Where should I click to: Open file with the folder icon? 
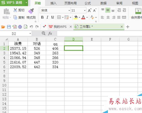coord(3,27)
